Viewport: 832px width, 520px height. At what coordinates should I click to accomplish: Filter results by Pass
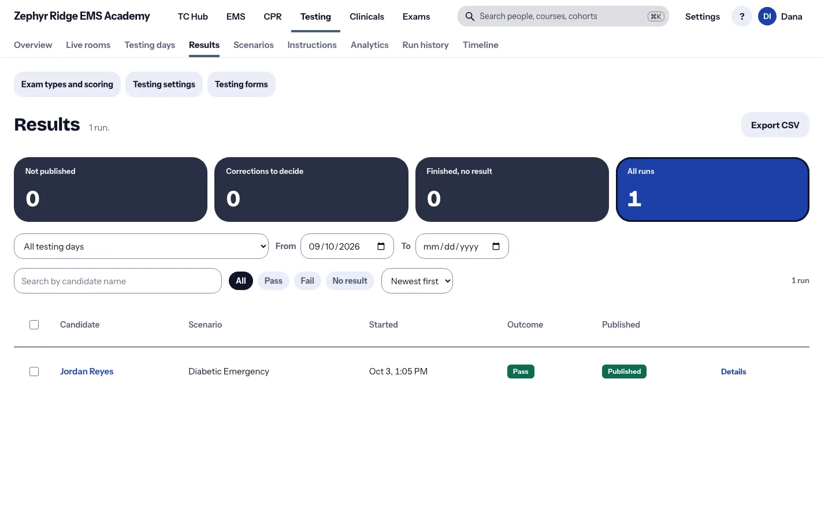pyautogui.click(x=273, y=281)
